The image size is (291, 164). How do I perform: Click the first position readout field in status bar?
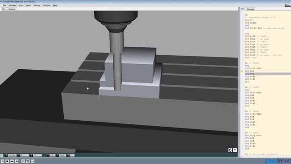12,155
